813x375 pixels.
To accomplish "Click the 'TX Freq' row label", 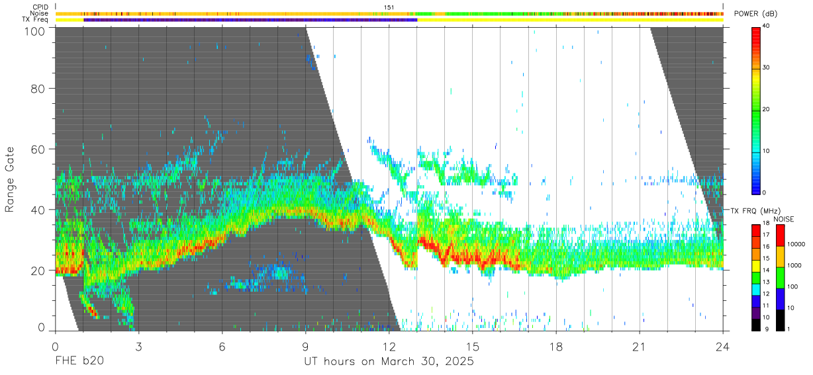I will click(x=36, y=20).
